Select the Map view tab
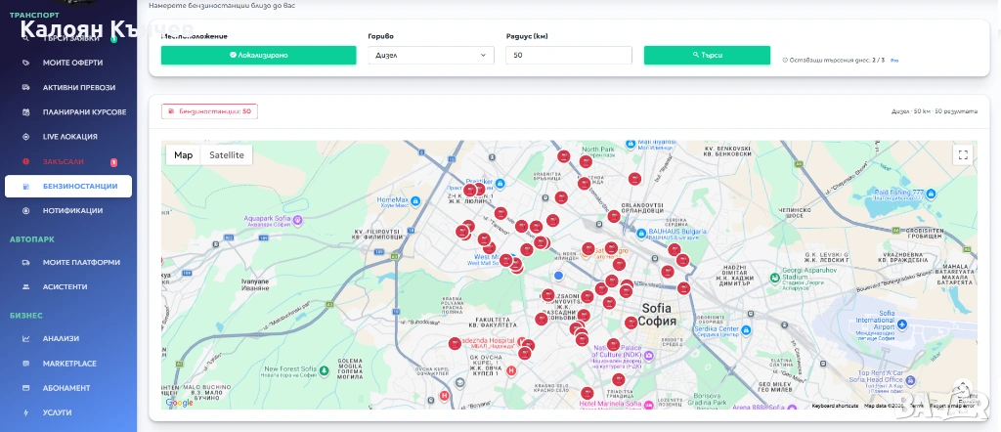The image size is (1001, 432). click(183, 155)
